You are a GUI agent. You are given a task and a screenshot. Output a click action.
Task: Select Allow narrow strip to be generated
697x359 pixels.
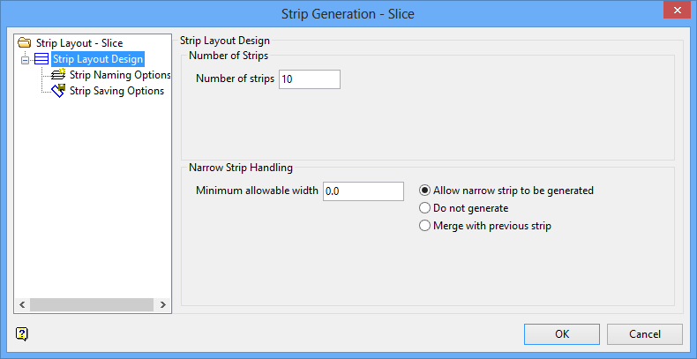pos(425,190)
